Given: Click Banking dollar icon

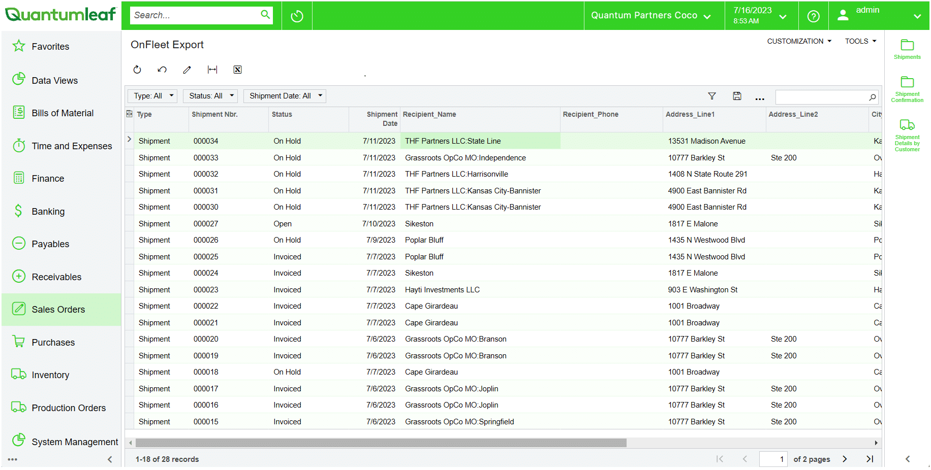Looking at the screenshot, I should click(19, 211).
